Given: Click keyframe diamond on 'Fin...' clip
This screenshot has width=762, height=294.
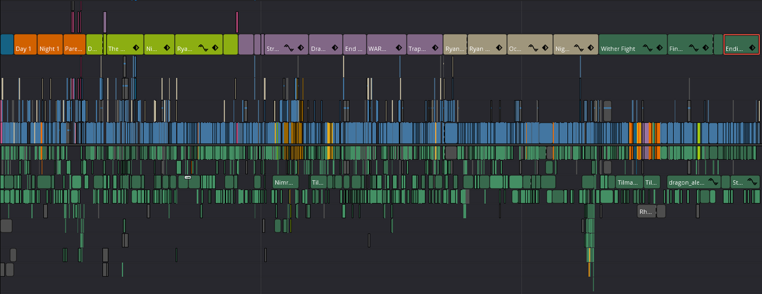Looking at the screenshot, I should click(x=706, y=48).
